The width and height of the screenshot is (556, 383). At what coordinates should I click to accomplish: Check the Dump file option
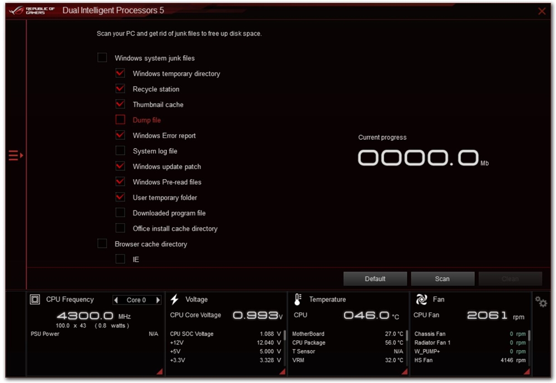120,120
